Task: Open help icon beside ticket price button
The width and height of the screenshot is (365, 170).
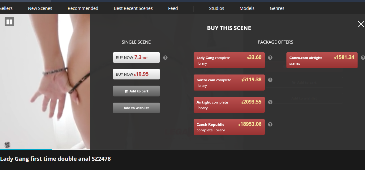Action: pos(165,57)
